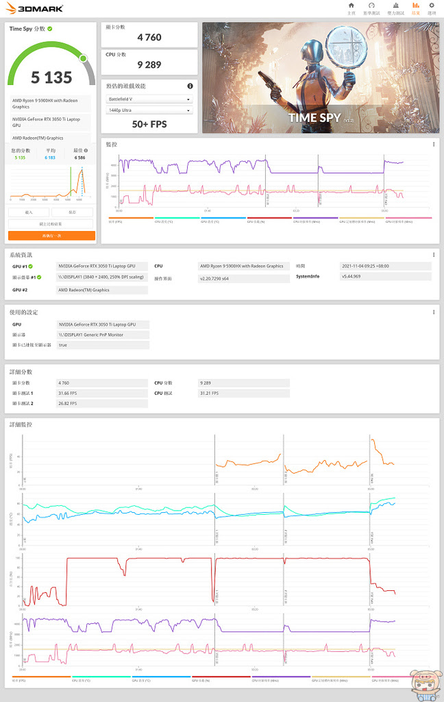Open the Home tab icon

(x=351, y=5)
